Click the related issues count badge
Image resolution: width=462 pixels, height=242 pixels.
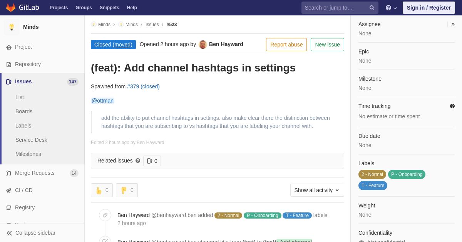coord(152,161)
